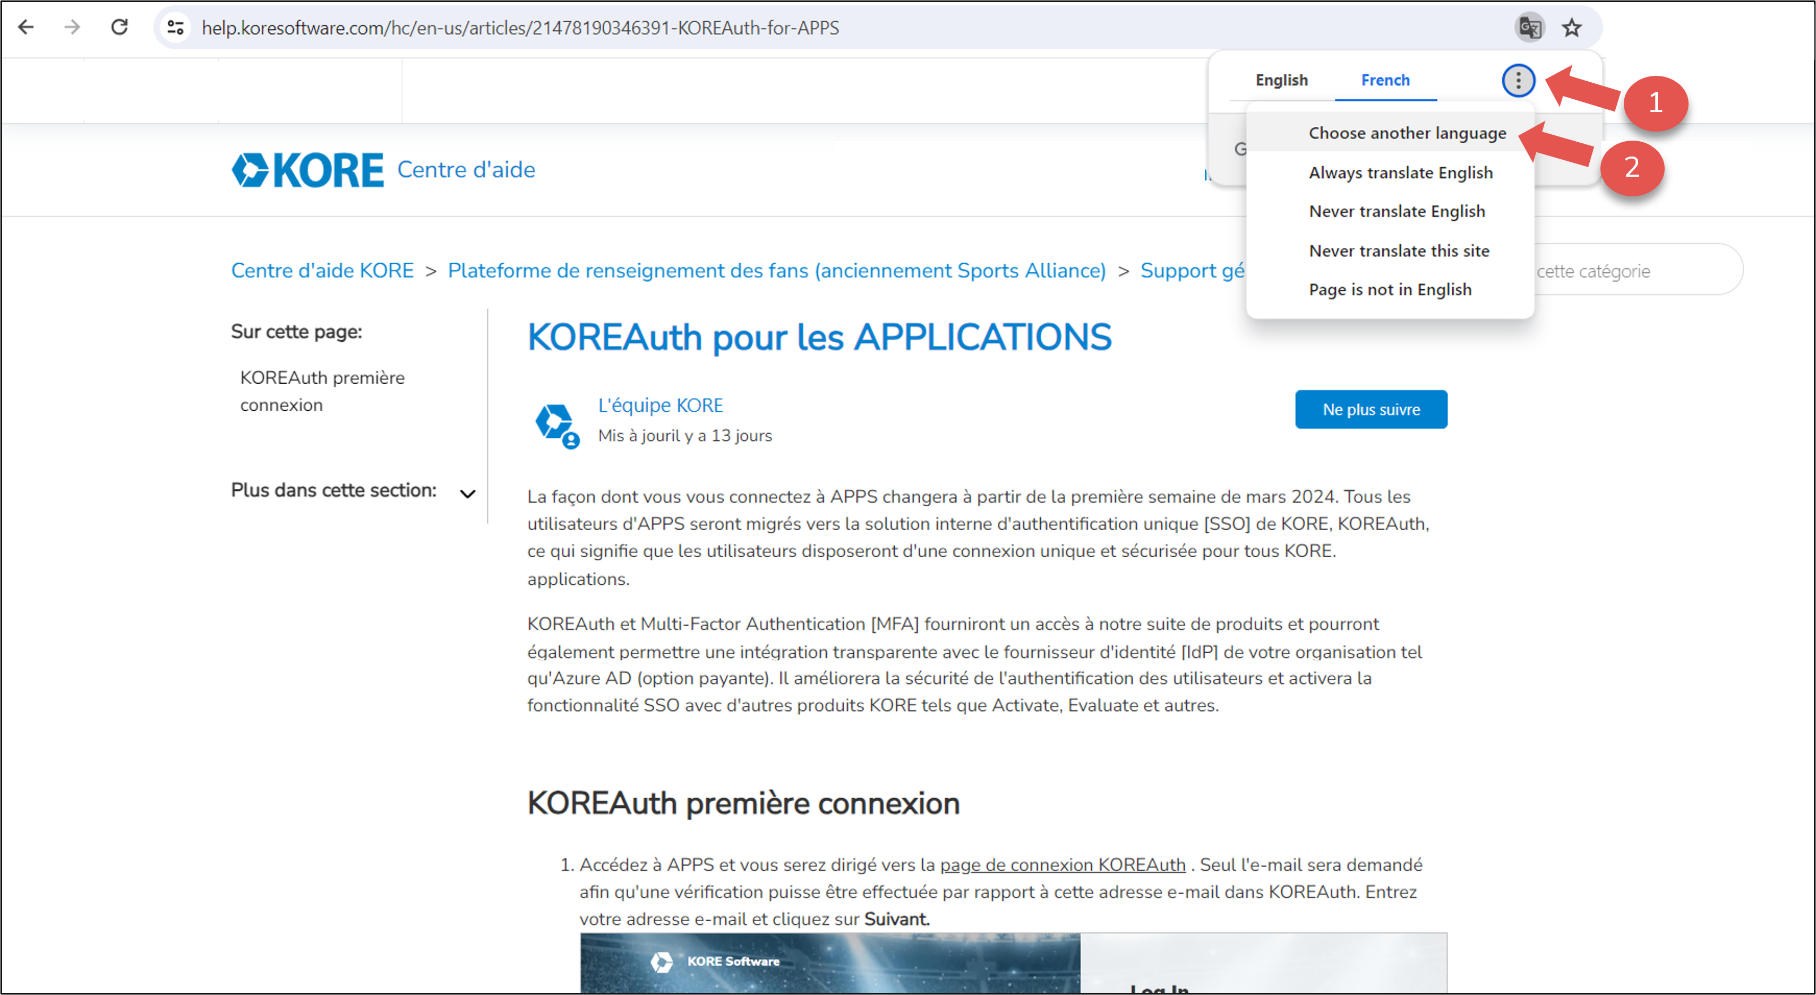
Task: Click the KOREAuth première connexion section heading
Action: [x=743, y=803]
